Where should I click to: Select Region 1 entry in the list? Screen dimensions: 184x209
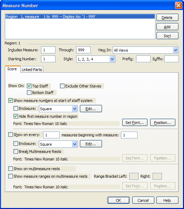click(x=80, y=17)
